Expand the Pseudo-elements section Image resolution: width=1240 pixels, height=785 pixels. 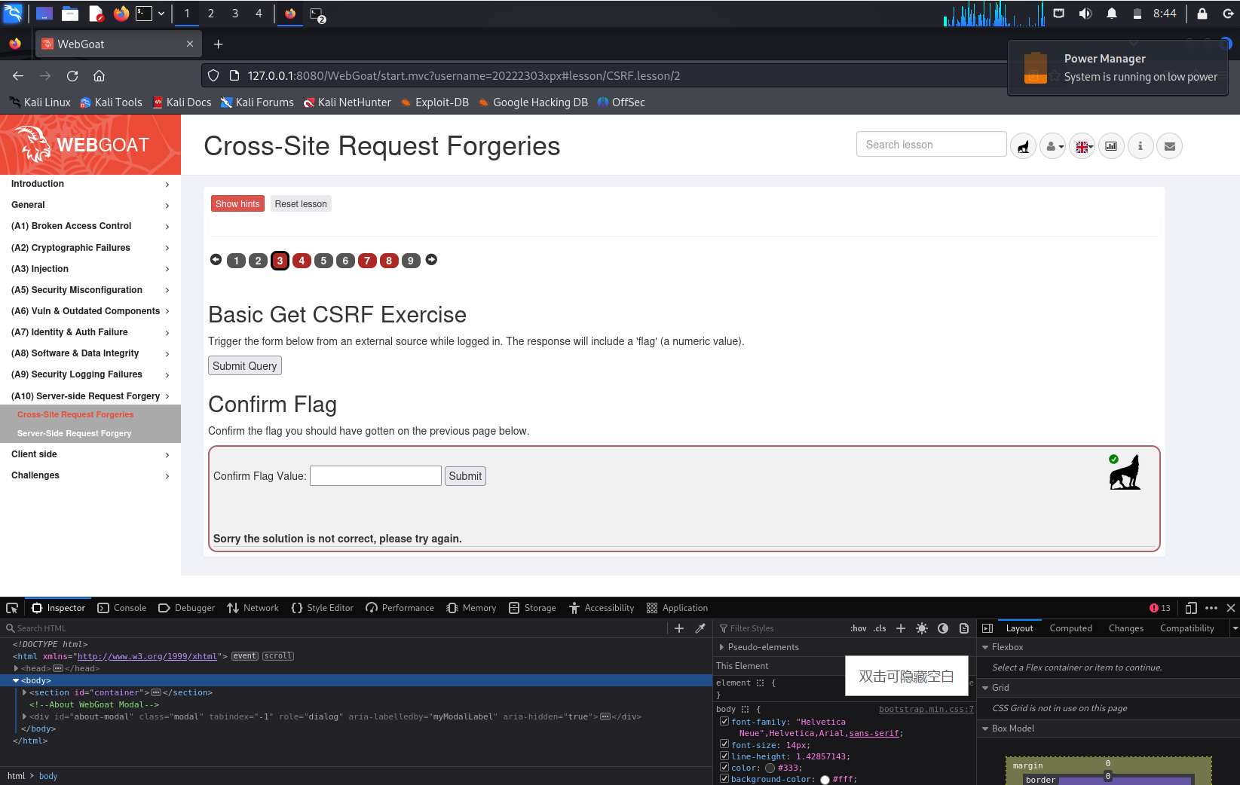click(721, 647)
